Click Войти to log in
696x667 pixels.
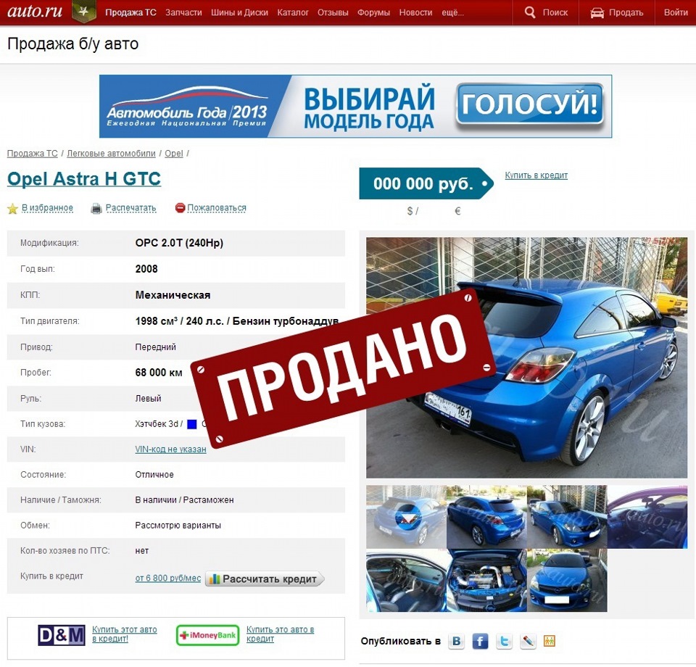676,12
